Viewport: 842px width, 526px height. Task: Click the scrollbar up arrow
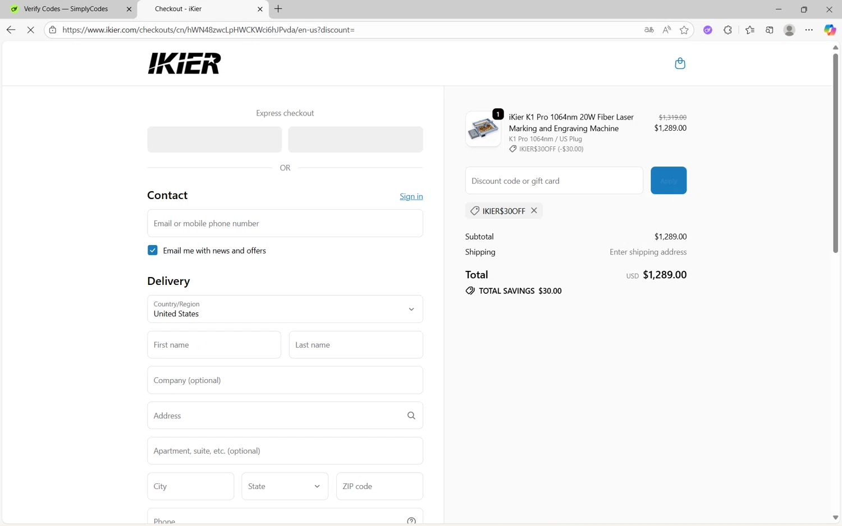coord(835,47)
